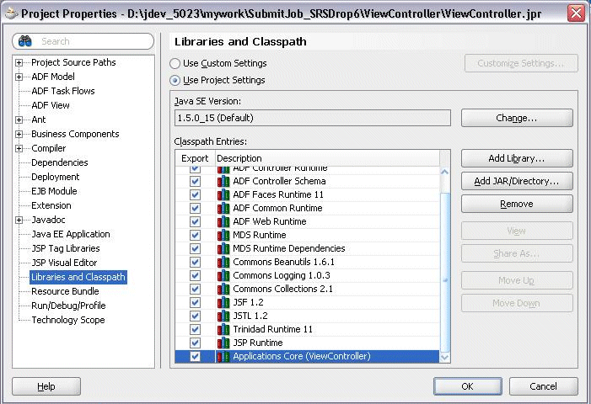
Task: Click the library icon beside ADF Controller Schema
Action: pos(223,181)
